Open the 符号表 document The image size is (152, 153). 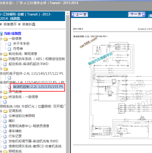(18, 49)
